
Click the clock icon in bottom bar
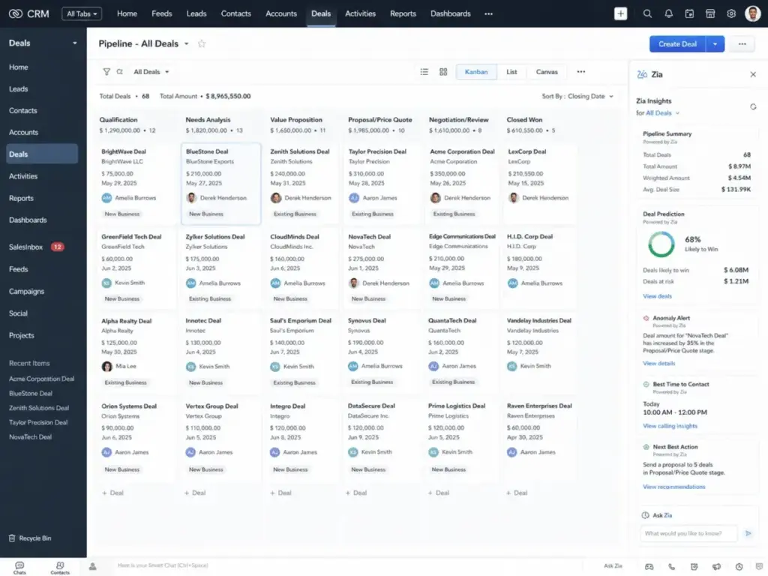coord(739,567)
